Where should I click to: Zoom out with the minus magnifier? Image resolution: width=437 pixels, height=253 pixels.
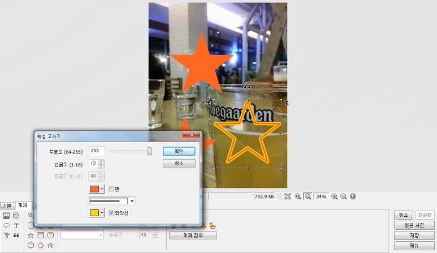tap(343, 196)
